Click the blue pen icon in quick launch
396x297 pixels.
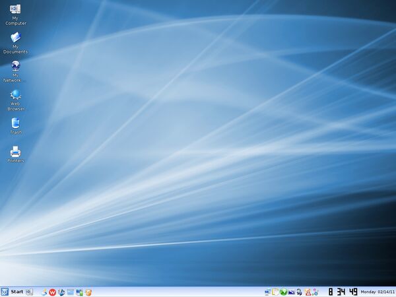(x=61, y=292)
